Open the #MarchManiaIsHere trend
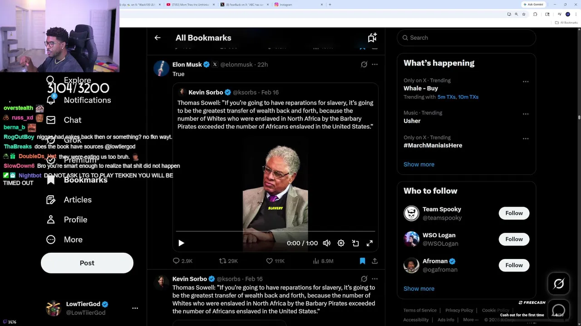The height and width of the screenshot is (326, 581). (433, 145)
